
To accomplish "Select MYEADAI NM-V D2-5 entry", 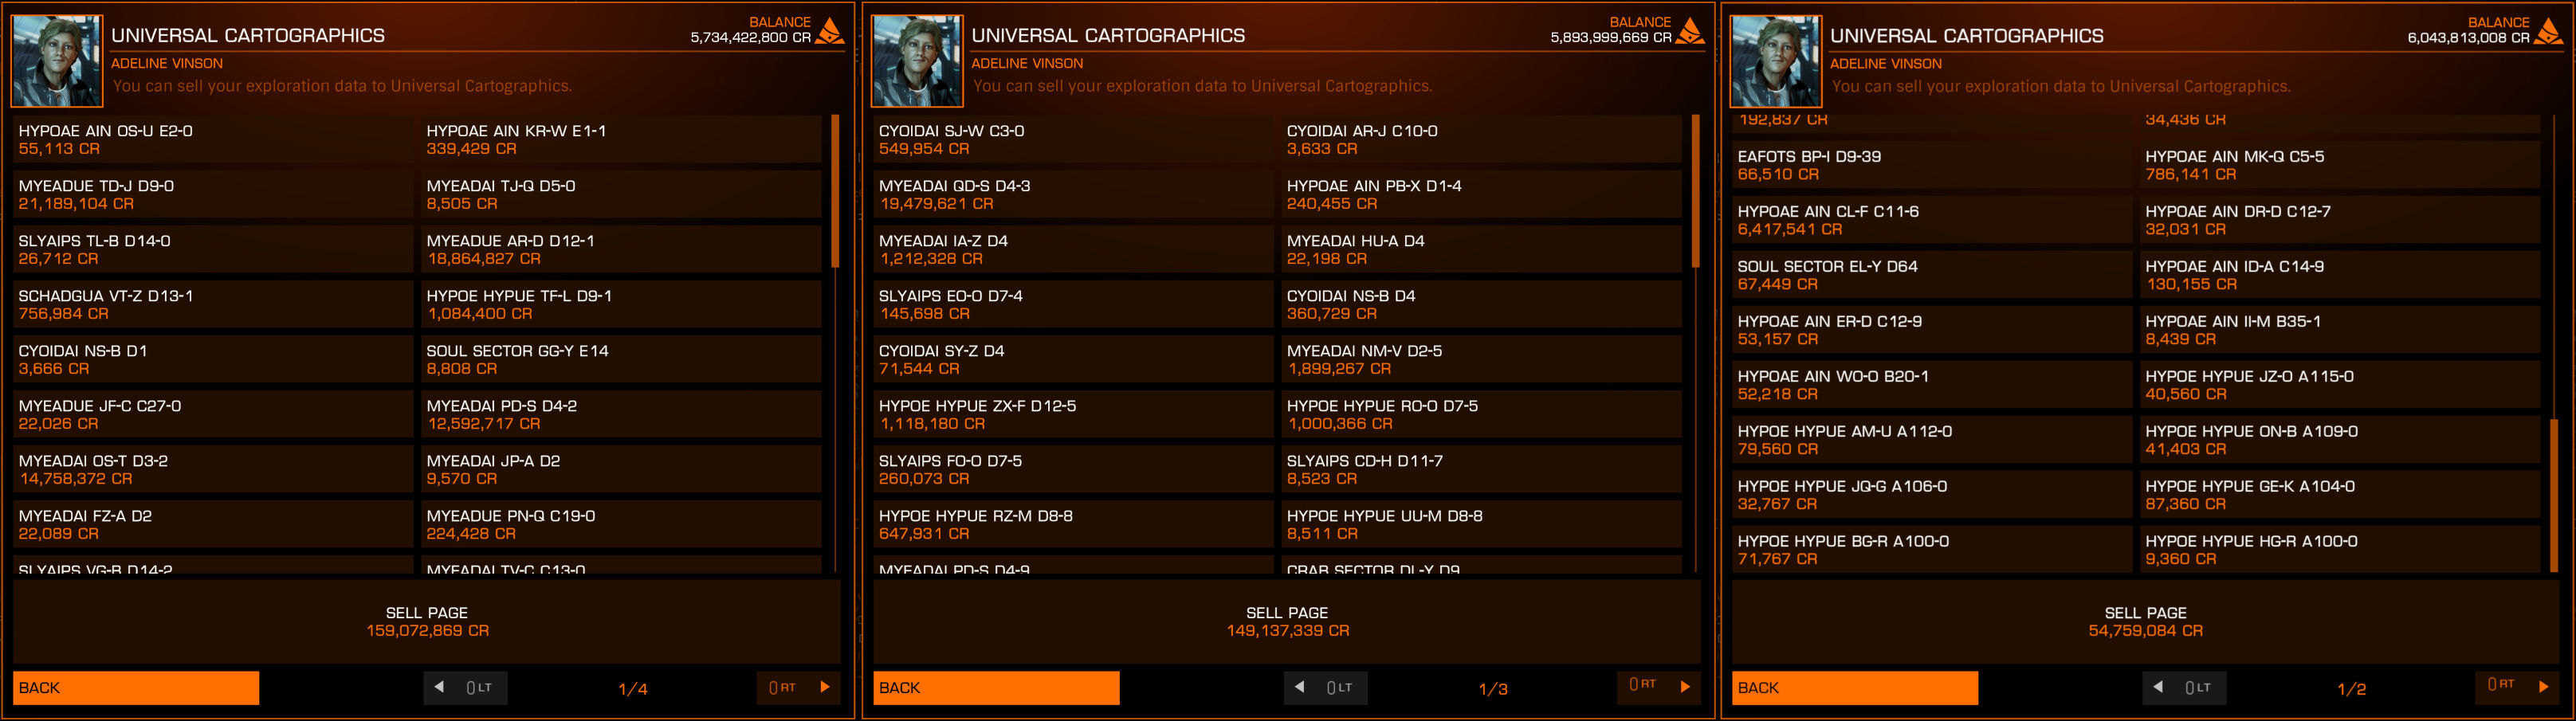I will pyautogui.click(x=1481, y=359).
